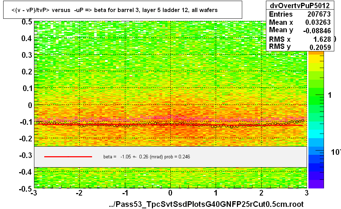The width and height of the screenshot is (341, 209).
Task: Click the purple swatch at the color scale bottom
Action: coord(316,184)
